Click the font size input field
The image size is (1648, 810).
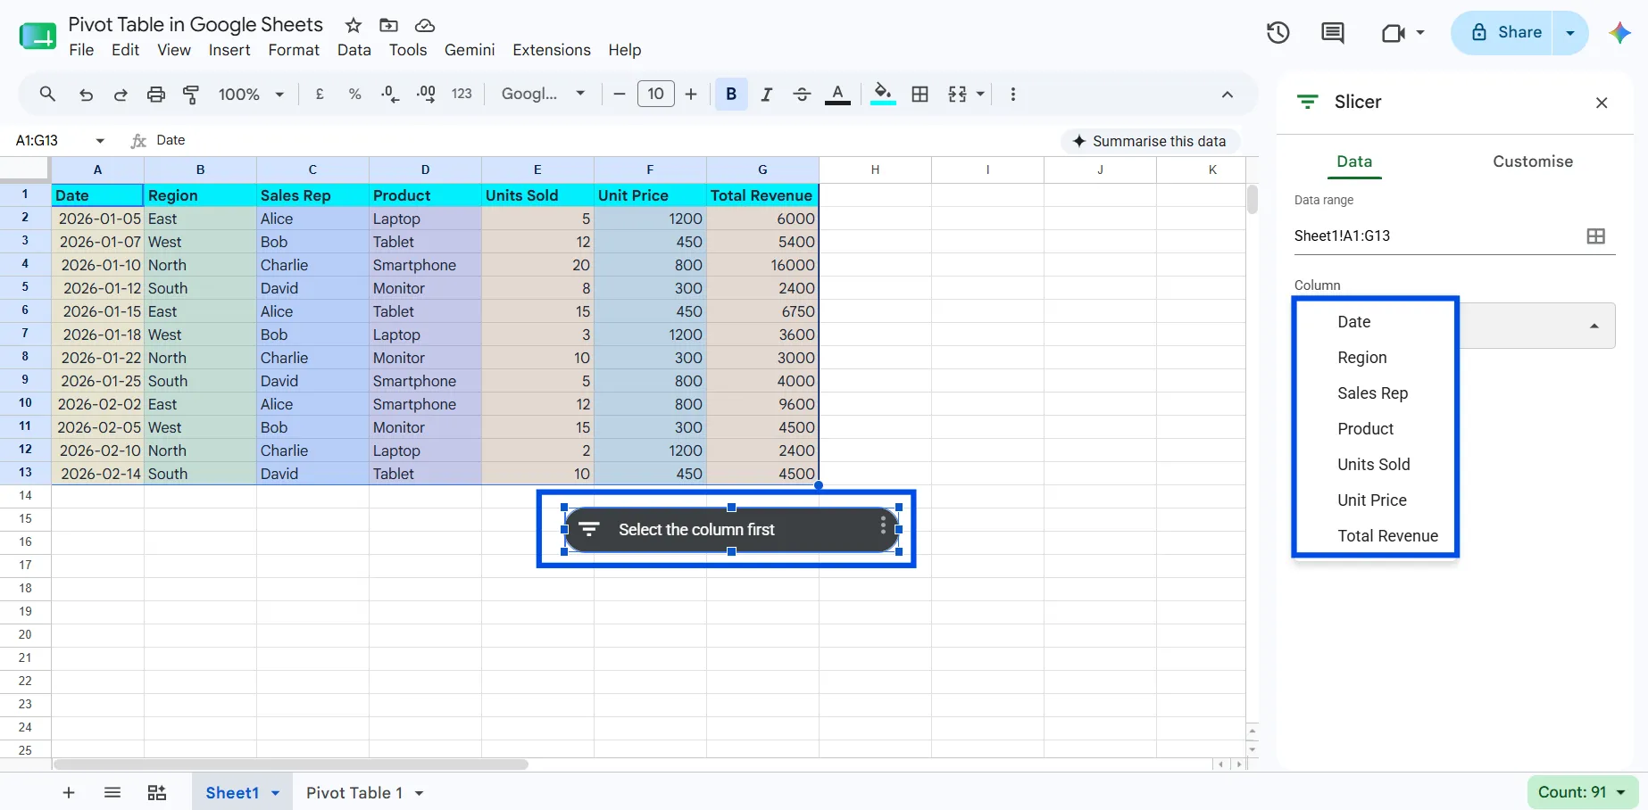coord(655,94)
